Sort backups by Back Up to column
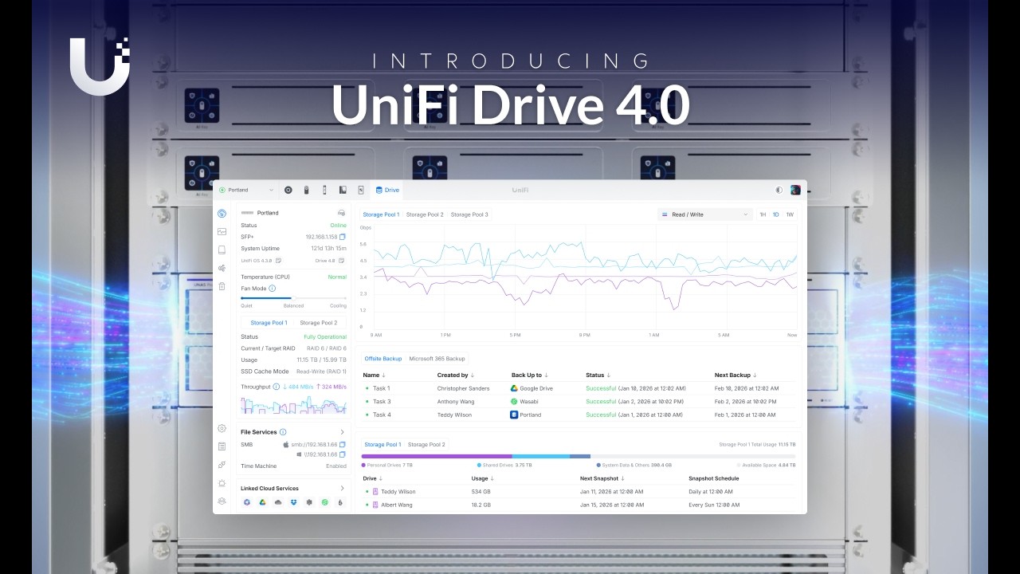This screenshot has height=574, width=1020. [530, 375]
